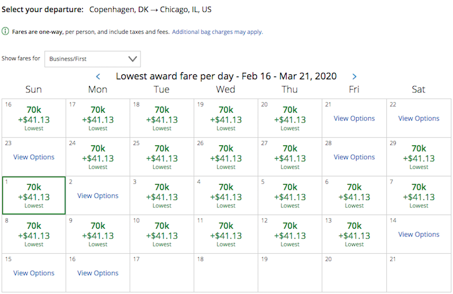Screen dimensions: 453x294
Task: Click the empty March 19 calendar cell
Action: point(290,273)
